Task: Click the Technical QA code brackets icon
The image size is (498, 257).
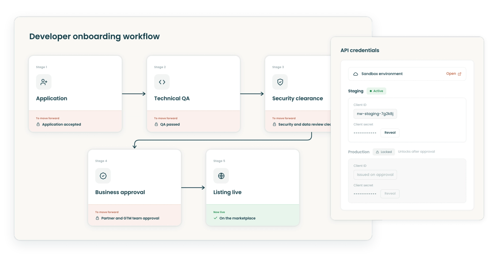Action: tap(162, 82)
